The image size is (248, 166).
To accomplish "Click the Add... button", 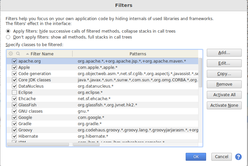I will (x=224, y=53).
